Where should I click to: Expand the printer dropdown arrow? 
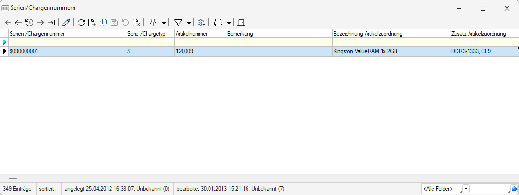click(x=229, y=23)
